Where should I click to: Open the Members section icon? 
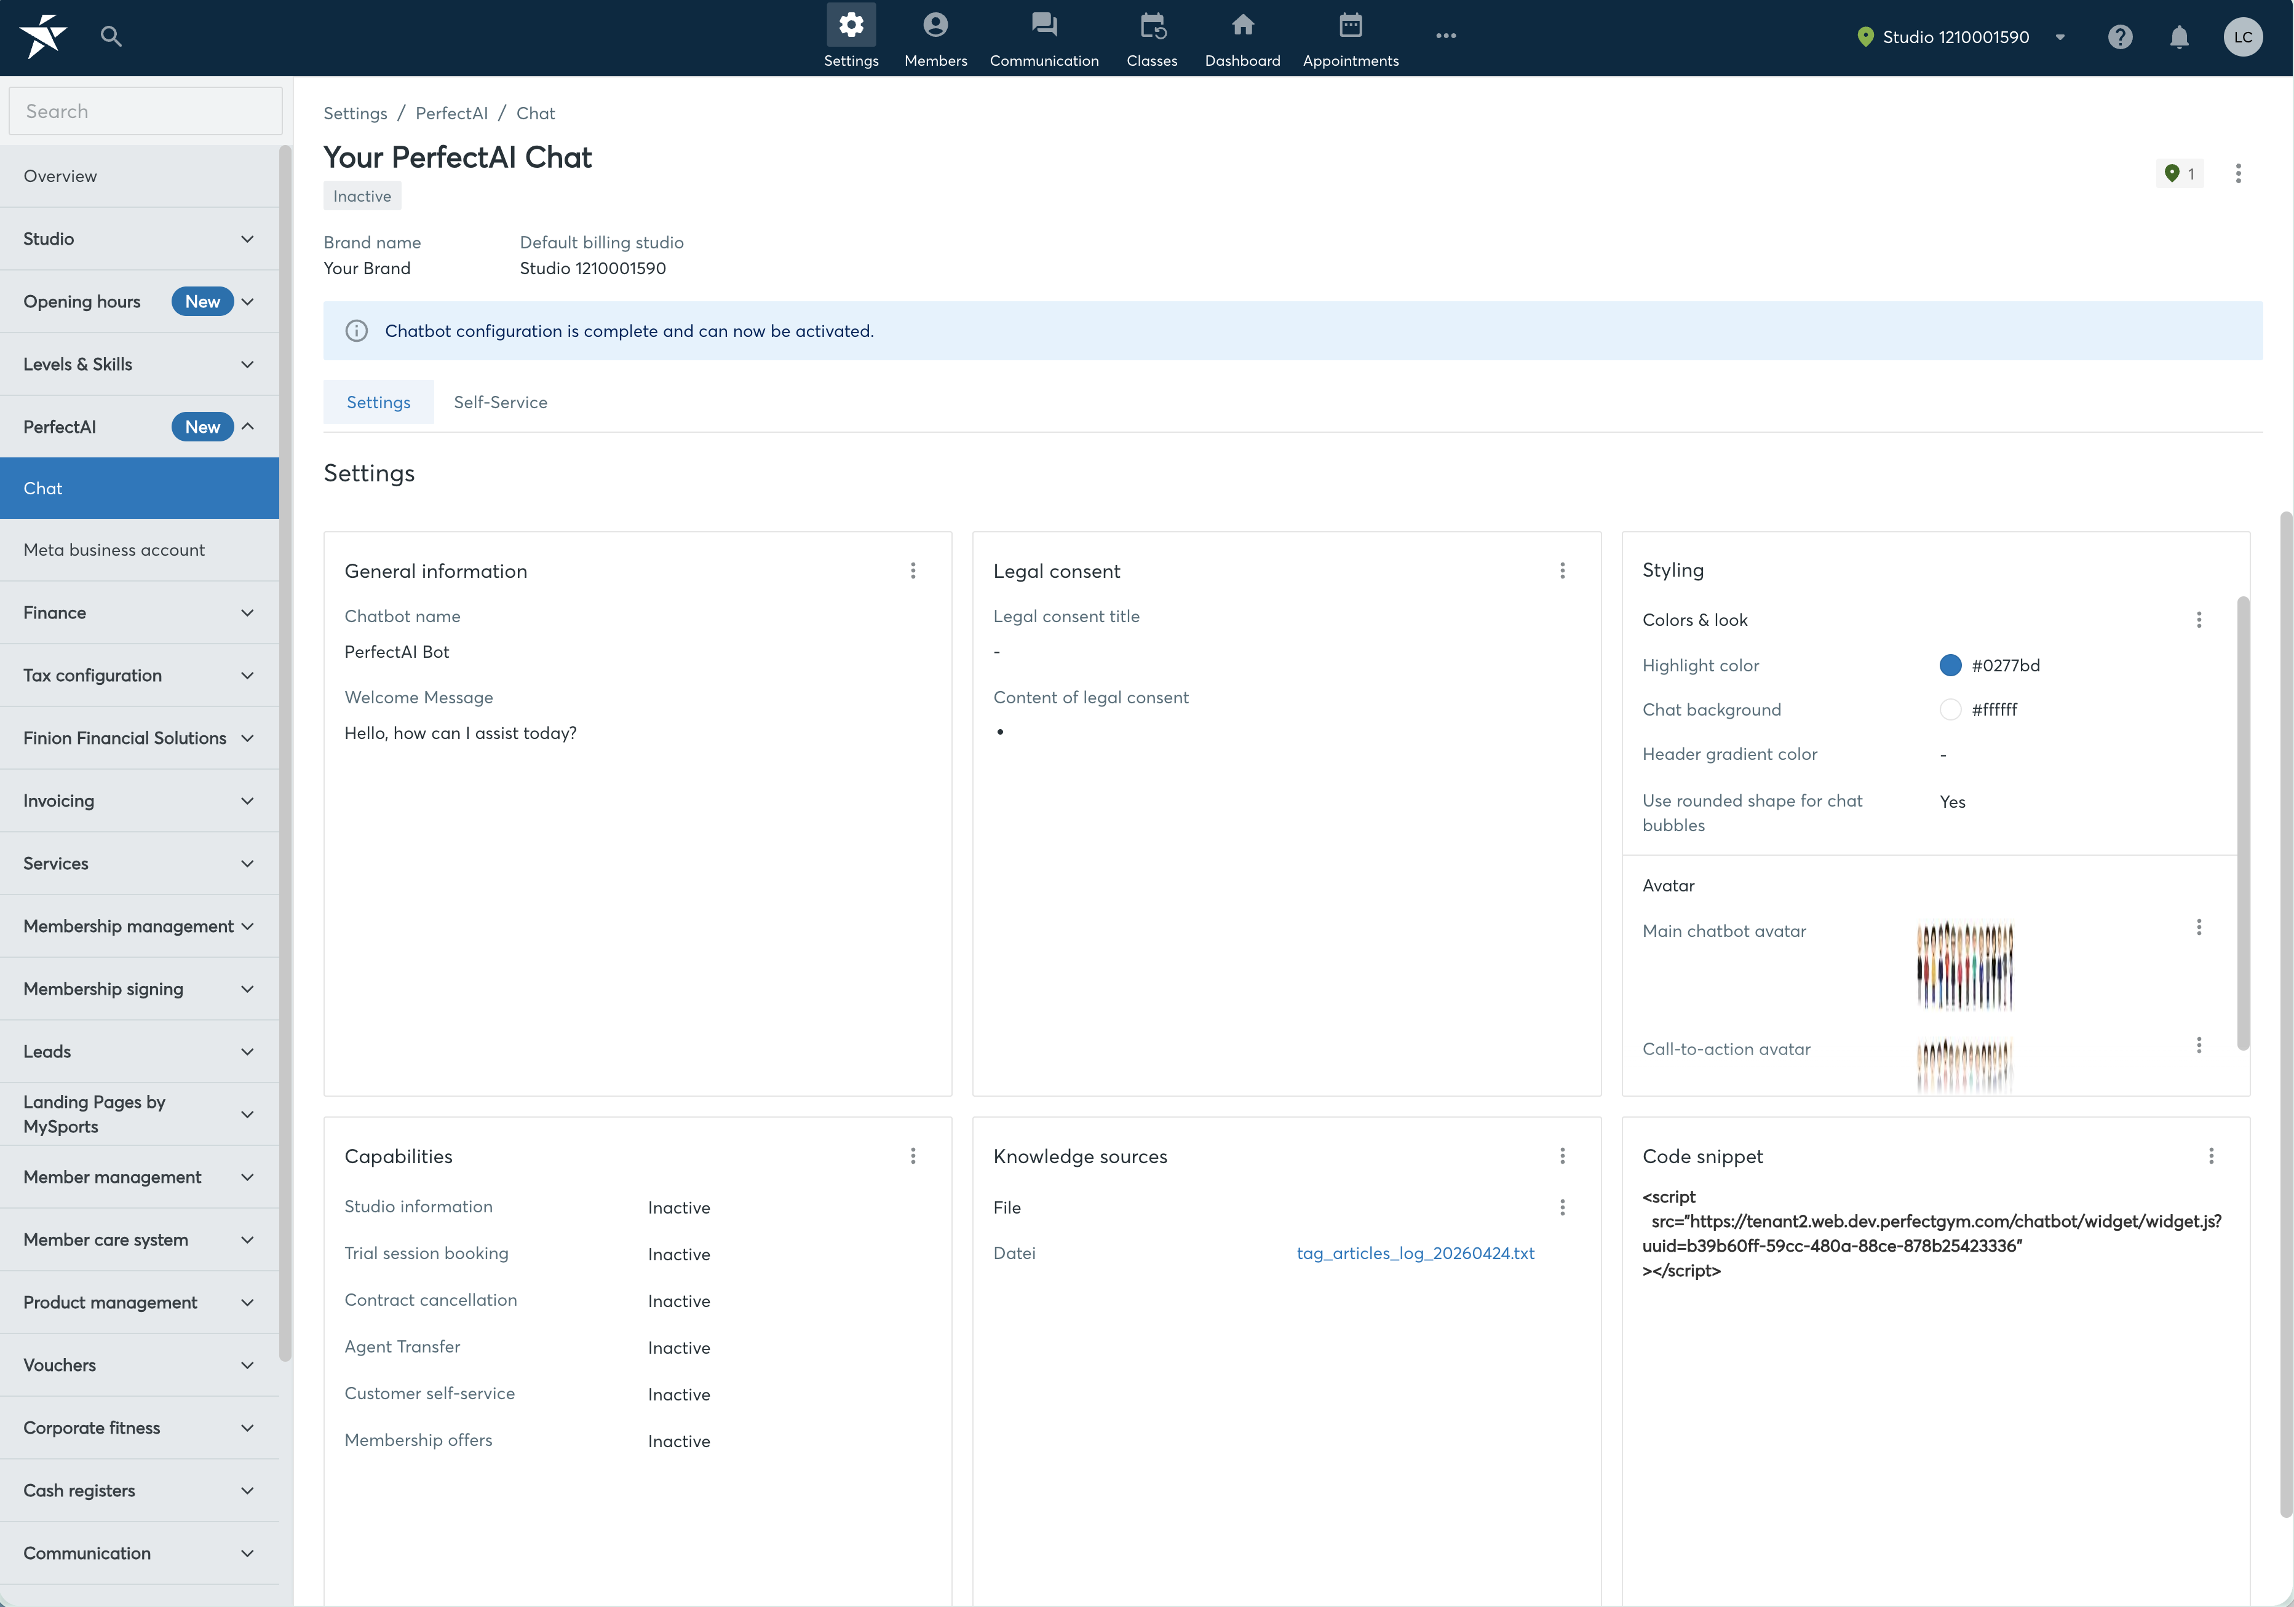click(x=935, y=25)
